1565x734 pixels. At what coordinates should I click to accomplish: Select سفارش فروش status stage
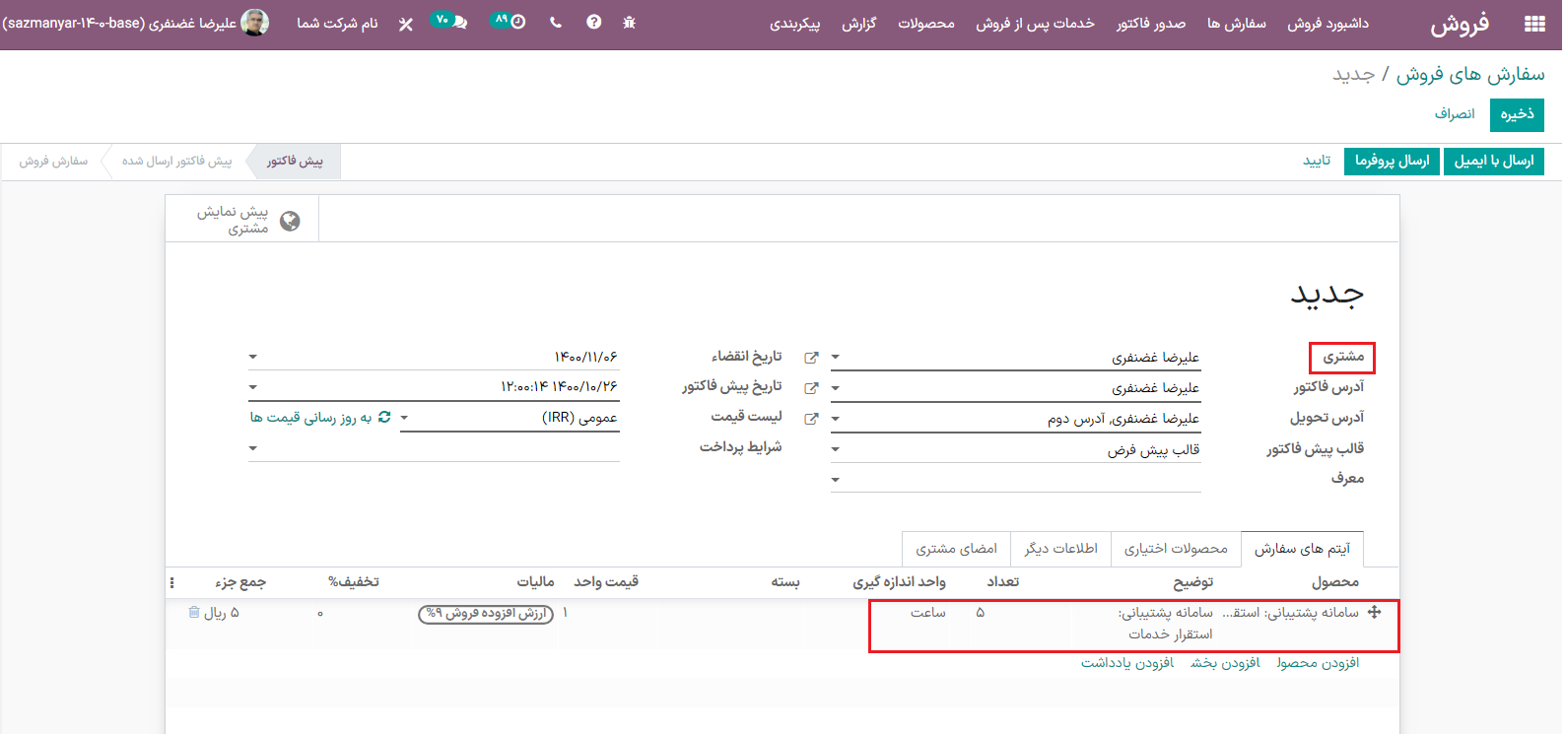53,161
